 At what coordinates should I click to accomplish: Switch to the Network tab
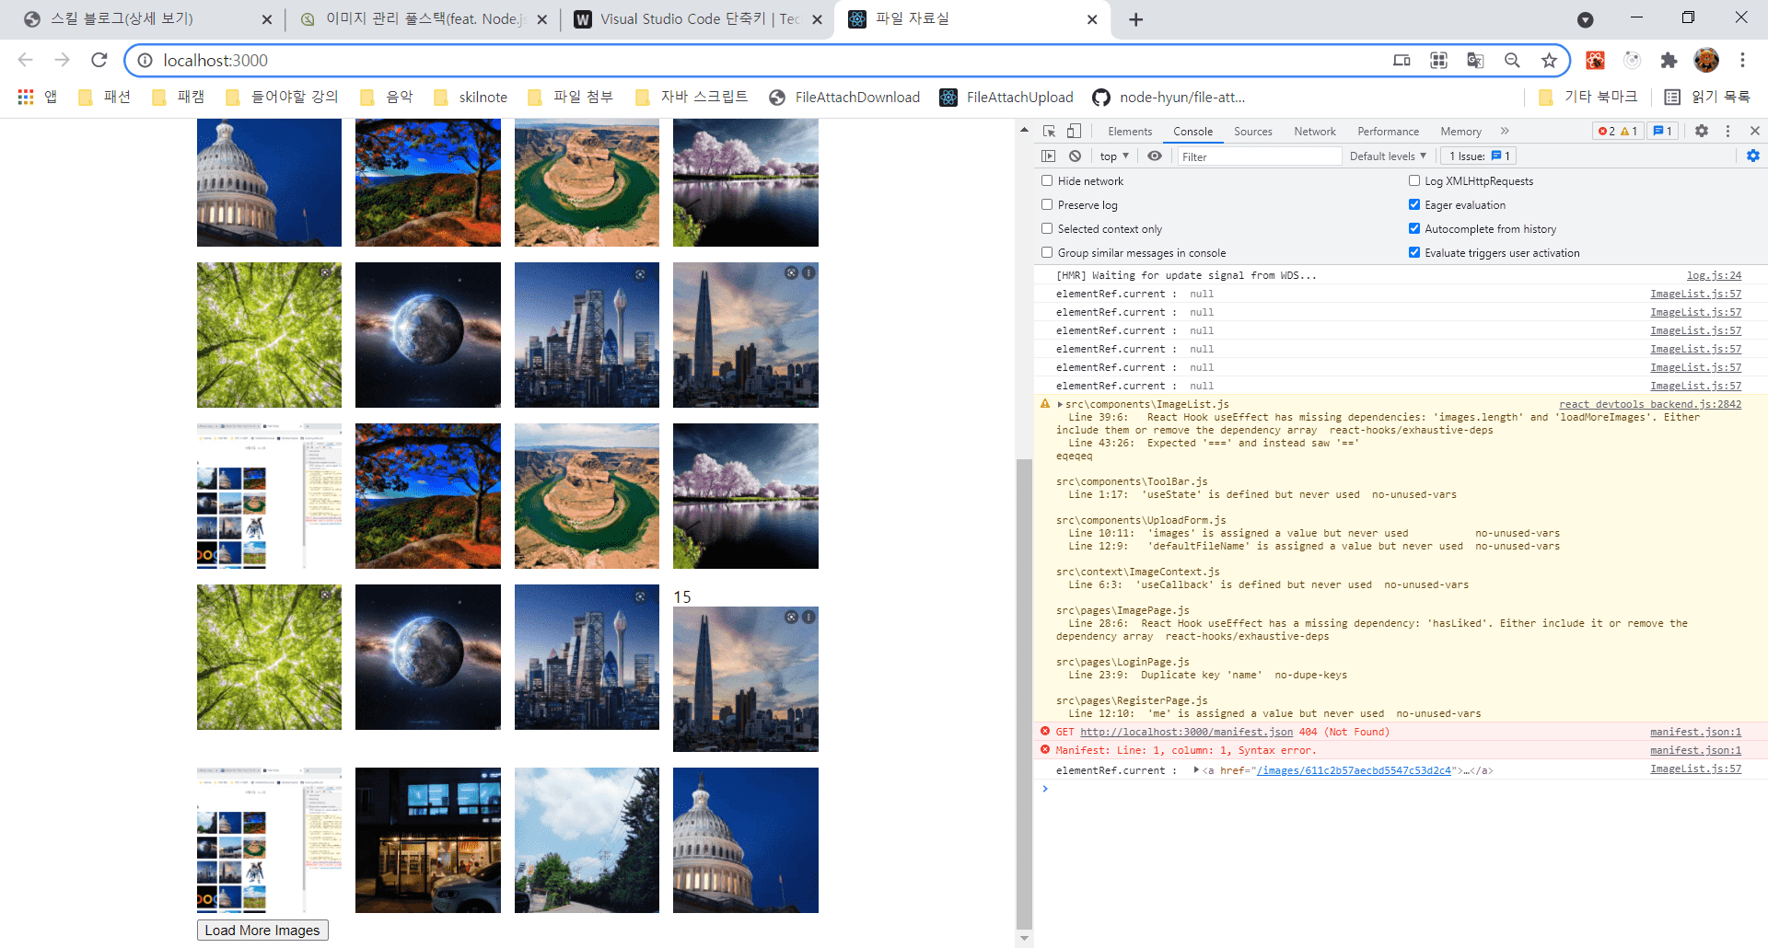1314,132
